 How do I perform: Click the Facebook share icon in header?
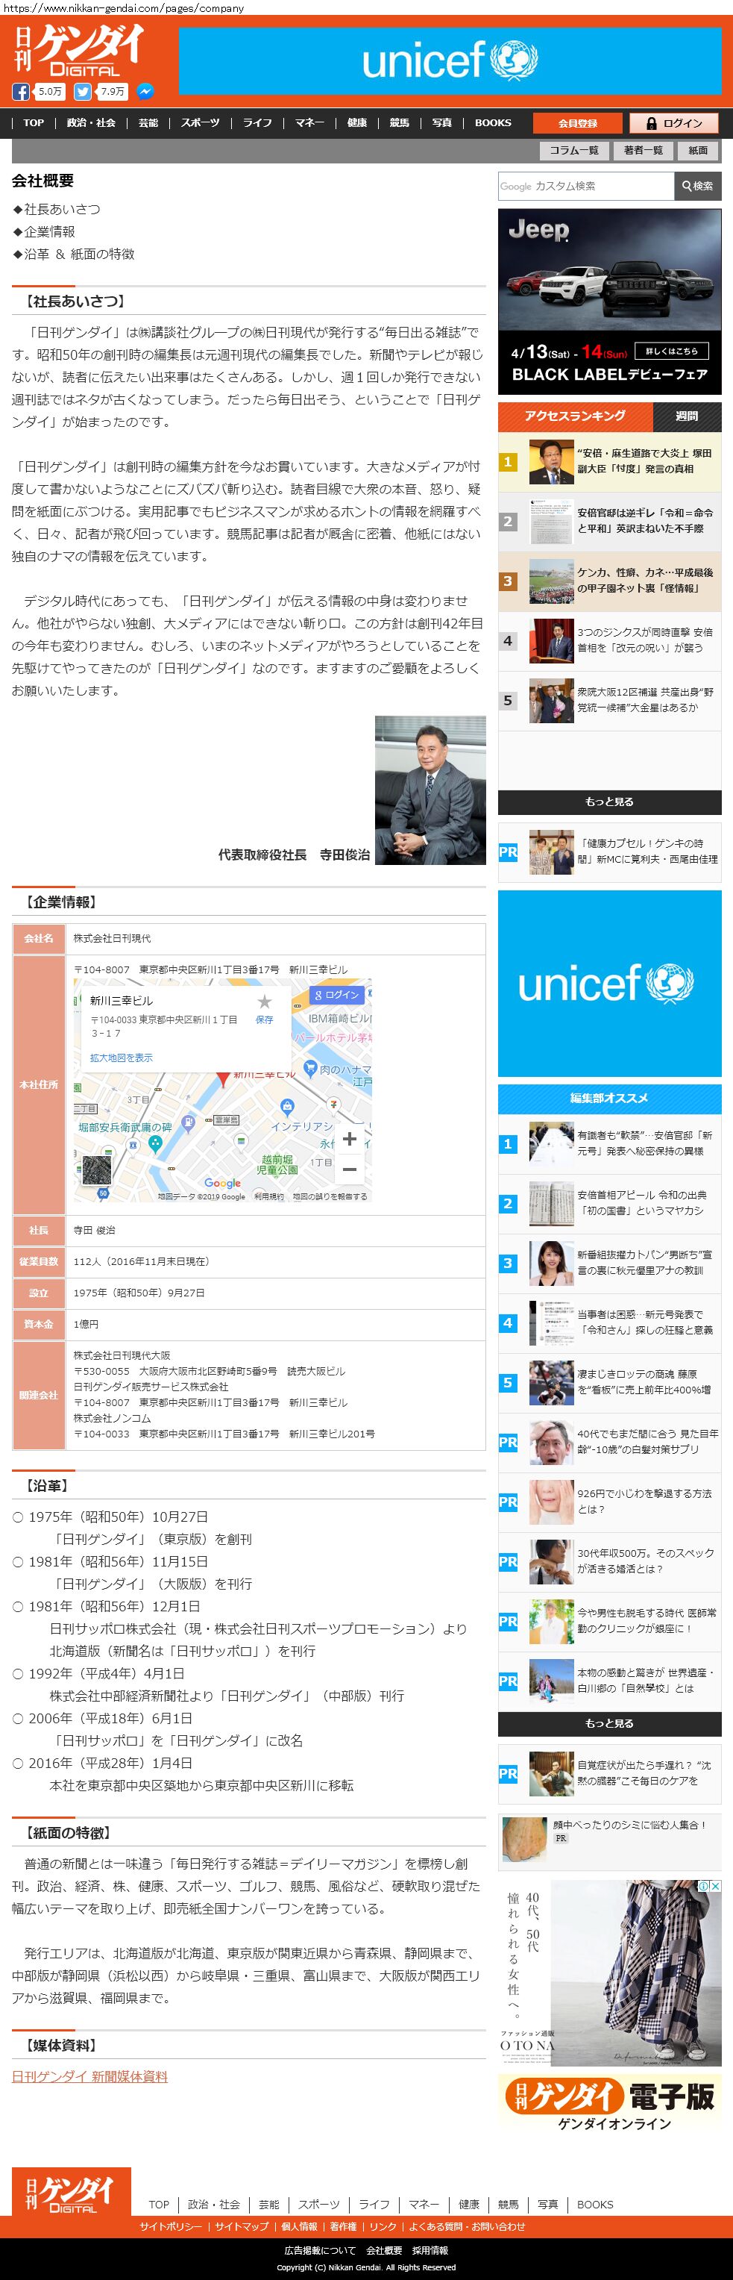tap(20, 91)
